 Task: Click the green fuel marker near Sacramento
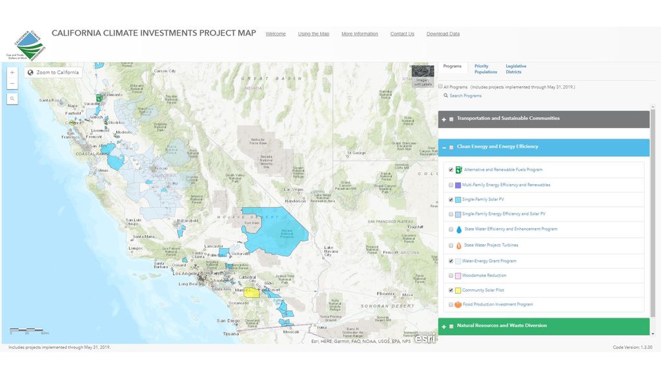[x=99, y=98]
